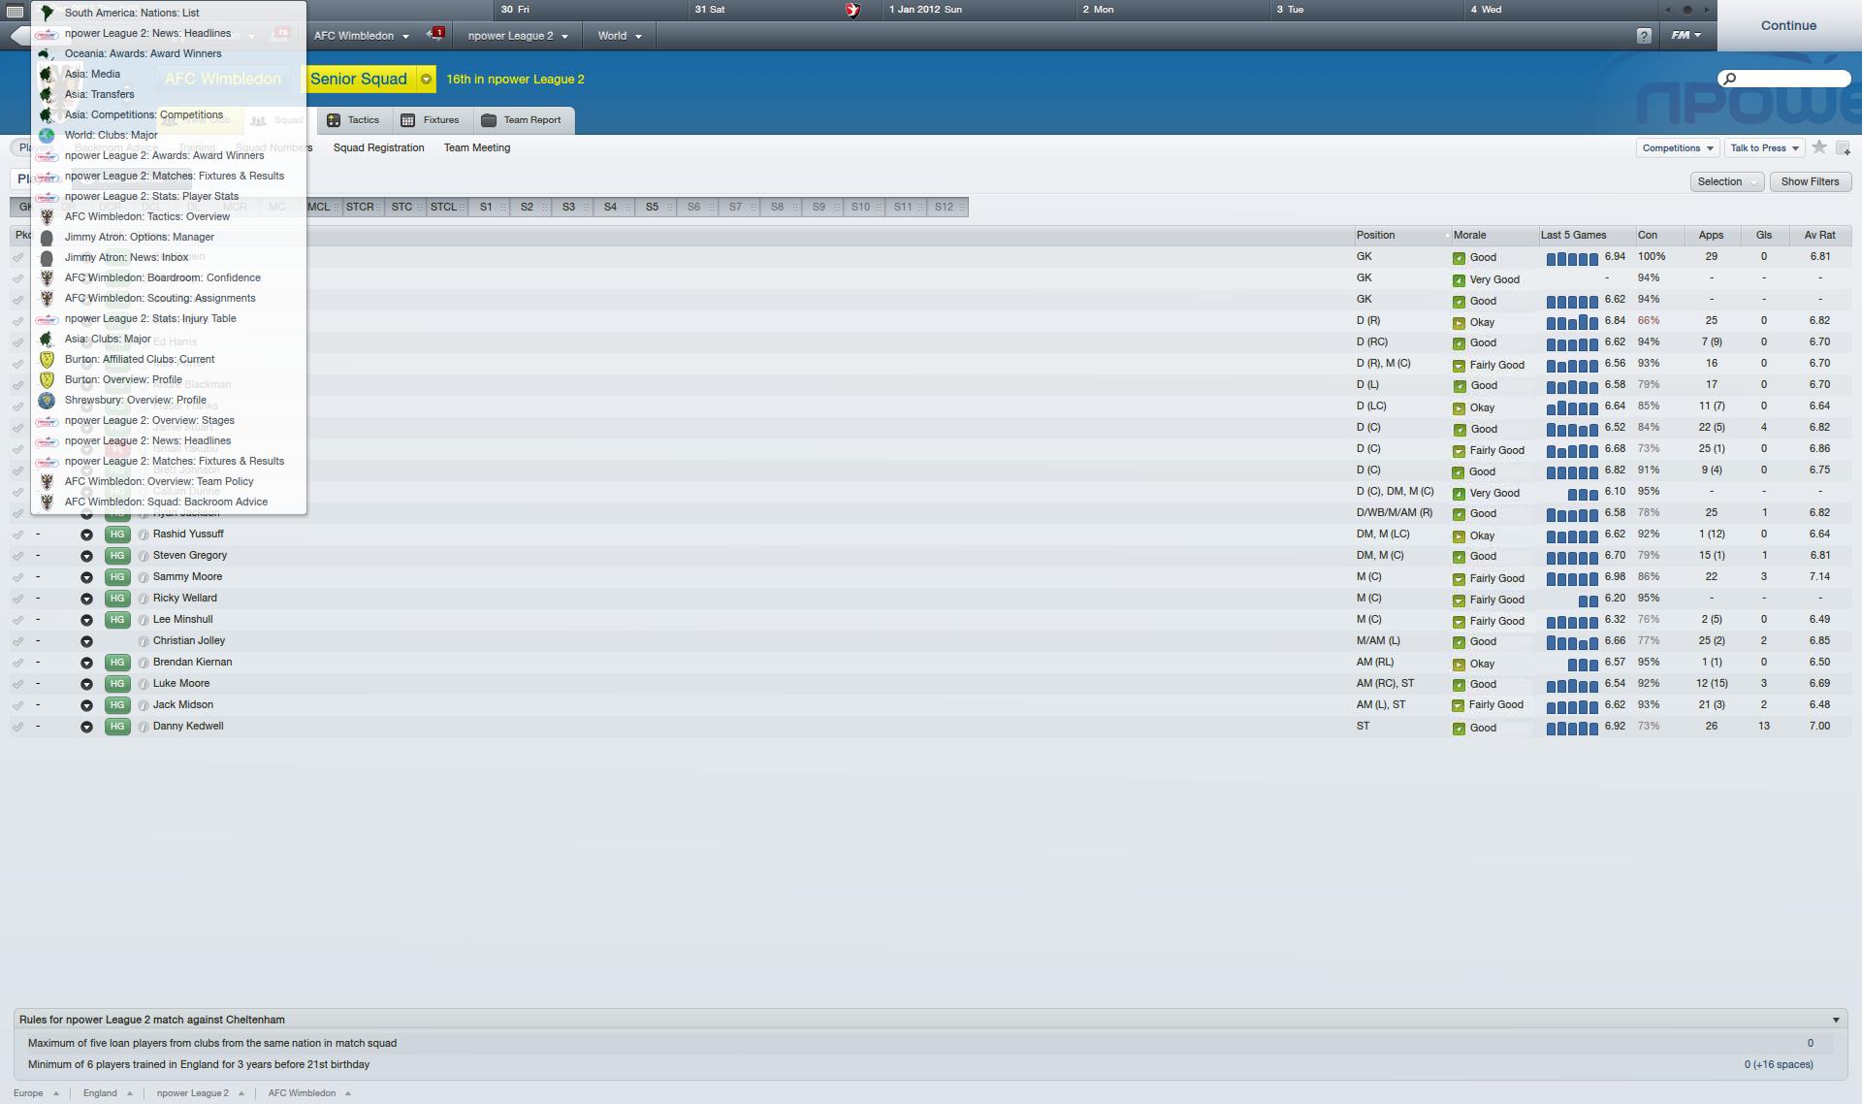
Task: Click the Show Filters button
Action: [1811, 181]
